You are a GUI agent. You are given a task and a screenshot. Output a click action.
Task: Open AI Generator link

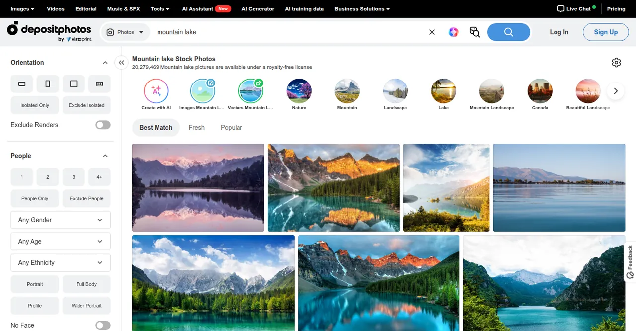pyautogui.click(x=258, y=9)
